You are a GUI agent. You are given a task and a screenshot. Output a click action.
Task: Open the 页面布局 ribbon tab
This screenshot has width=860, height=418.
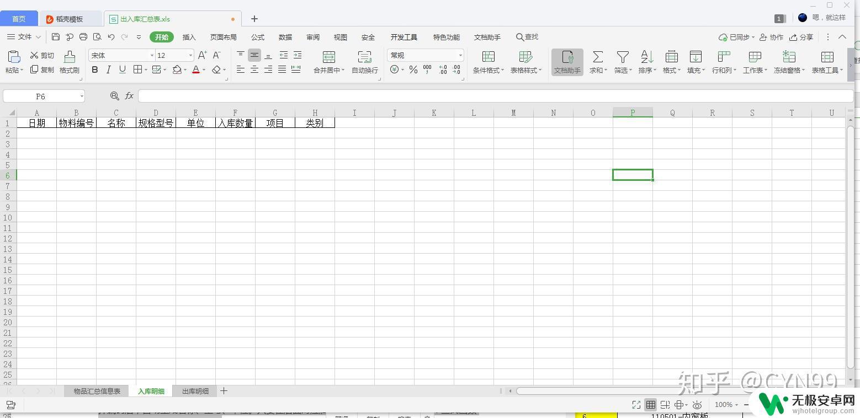point(224,37)
